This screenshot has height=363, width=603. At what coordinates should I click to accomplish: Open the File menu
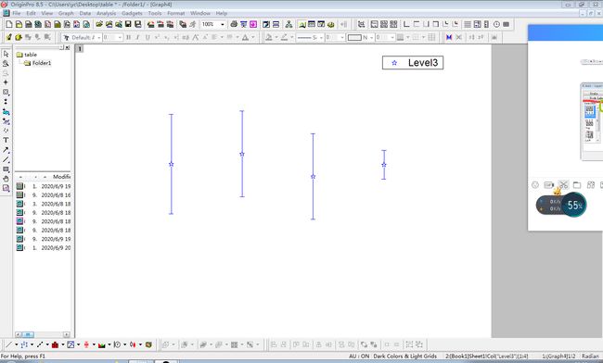16,13
